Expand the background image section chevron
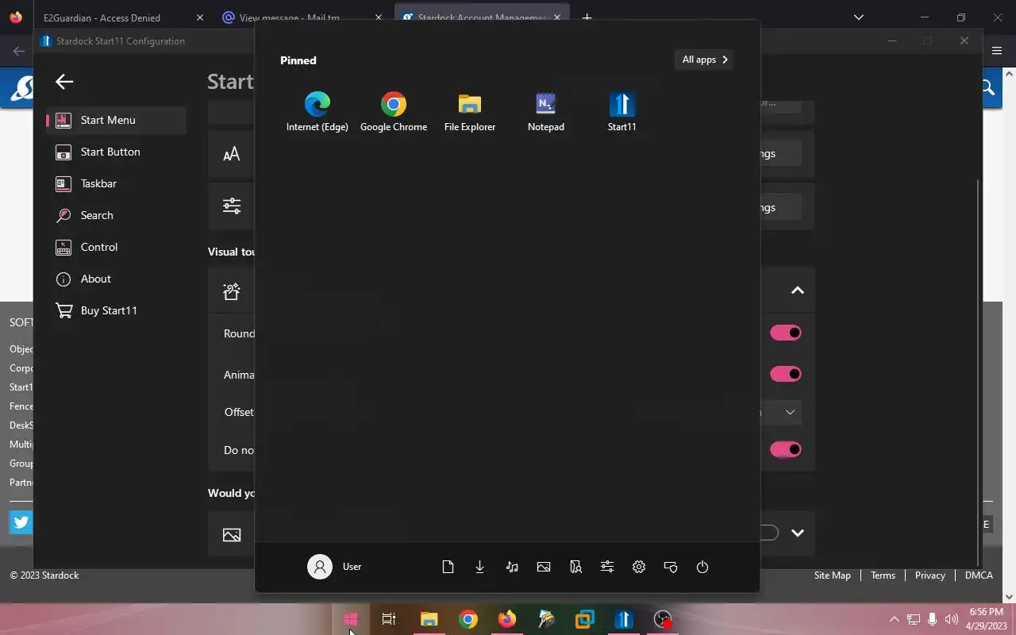1016x635 pixels. click(x=798, y=533)
